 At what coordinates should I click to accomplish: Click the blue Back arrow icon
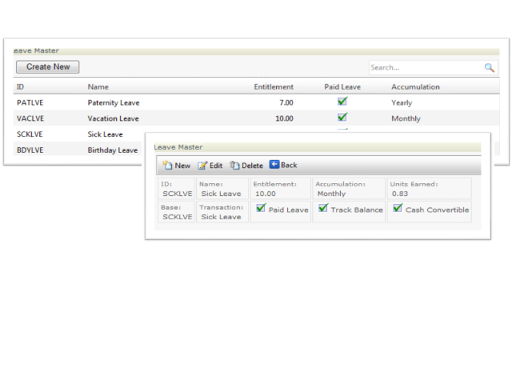(x=274, y=165)
